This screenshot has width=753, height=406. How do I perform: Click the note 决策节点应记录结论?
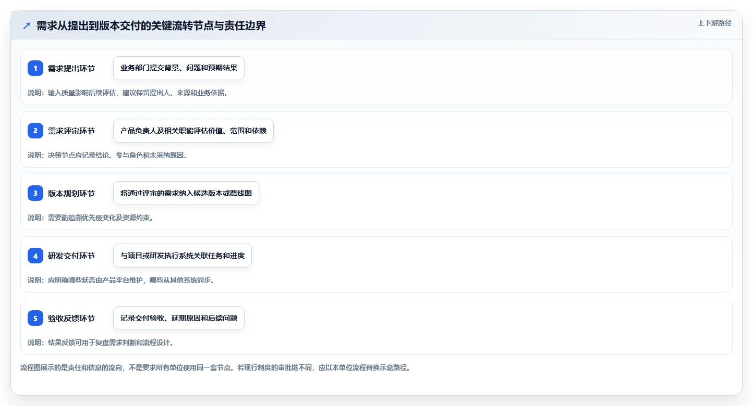107,155
